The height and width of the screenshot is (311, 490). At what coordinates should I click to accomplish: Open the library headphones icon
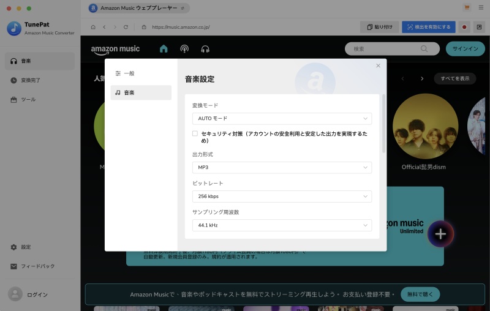205,49
